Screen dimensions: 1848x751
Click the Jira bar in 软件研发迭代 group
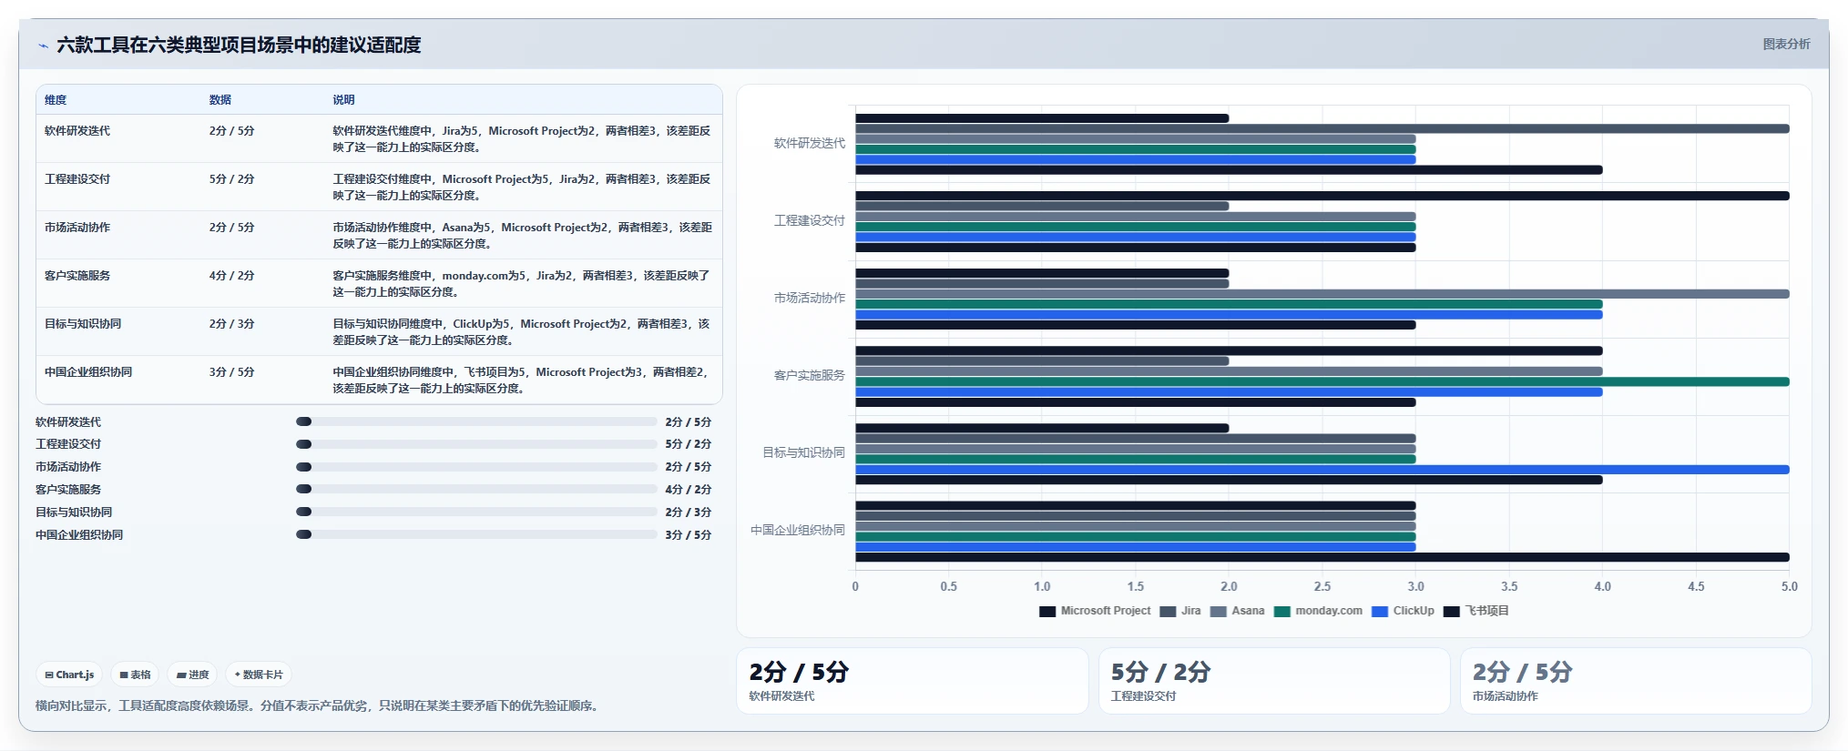[x=1322, y=128]
